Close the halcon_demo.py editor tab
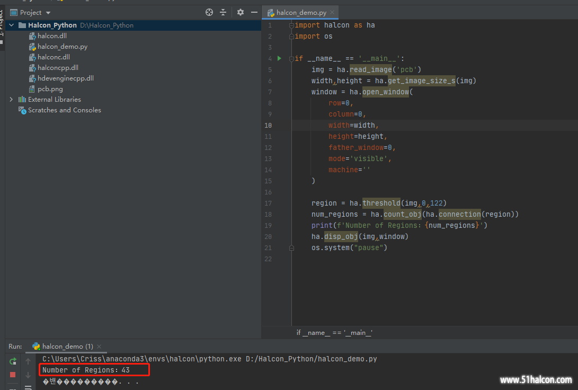 pyautogui.click(x=332, y=12)
